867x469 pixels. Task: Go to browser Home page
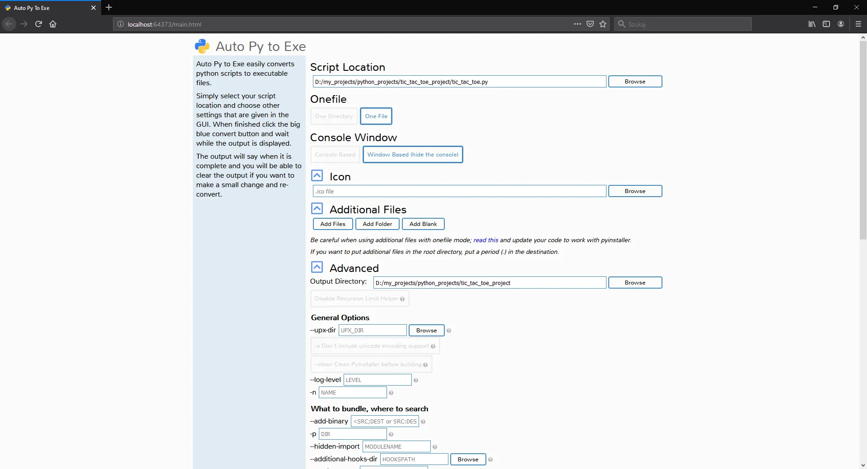[53, 24]
